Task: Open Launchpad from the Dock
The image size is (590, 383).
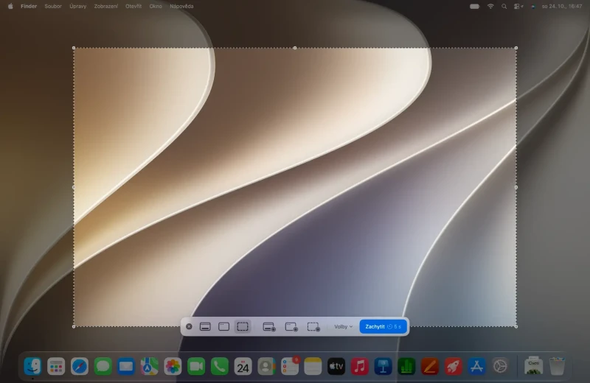Action: click(x=56, y=366)
